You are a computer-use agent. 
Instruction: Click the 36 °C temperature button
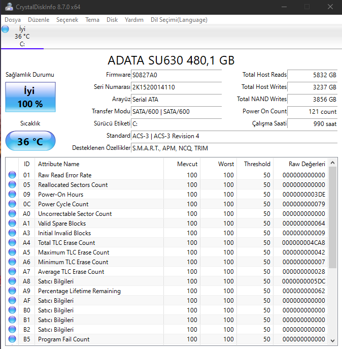pyautogui.click(x=30, y=141)
